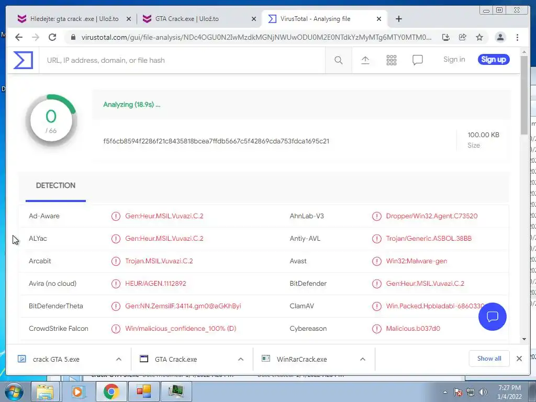Click the CrowdStrike Falcon engine name
This screenshot has width=536, height=402.
[59, 329]
